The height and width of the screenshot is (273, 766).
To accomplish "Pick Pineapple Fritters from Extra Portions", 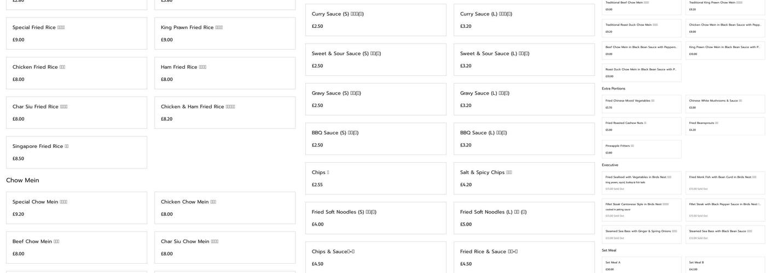I will (x=642, y=149).
